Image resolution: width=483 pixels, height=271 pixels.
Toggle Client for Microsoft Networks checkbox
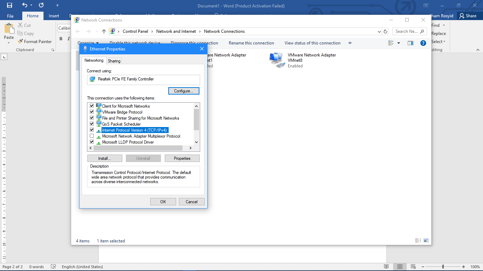(x=92, y=106)
